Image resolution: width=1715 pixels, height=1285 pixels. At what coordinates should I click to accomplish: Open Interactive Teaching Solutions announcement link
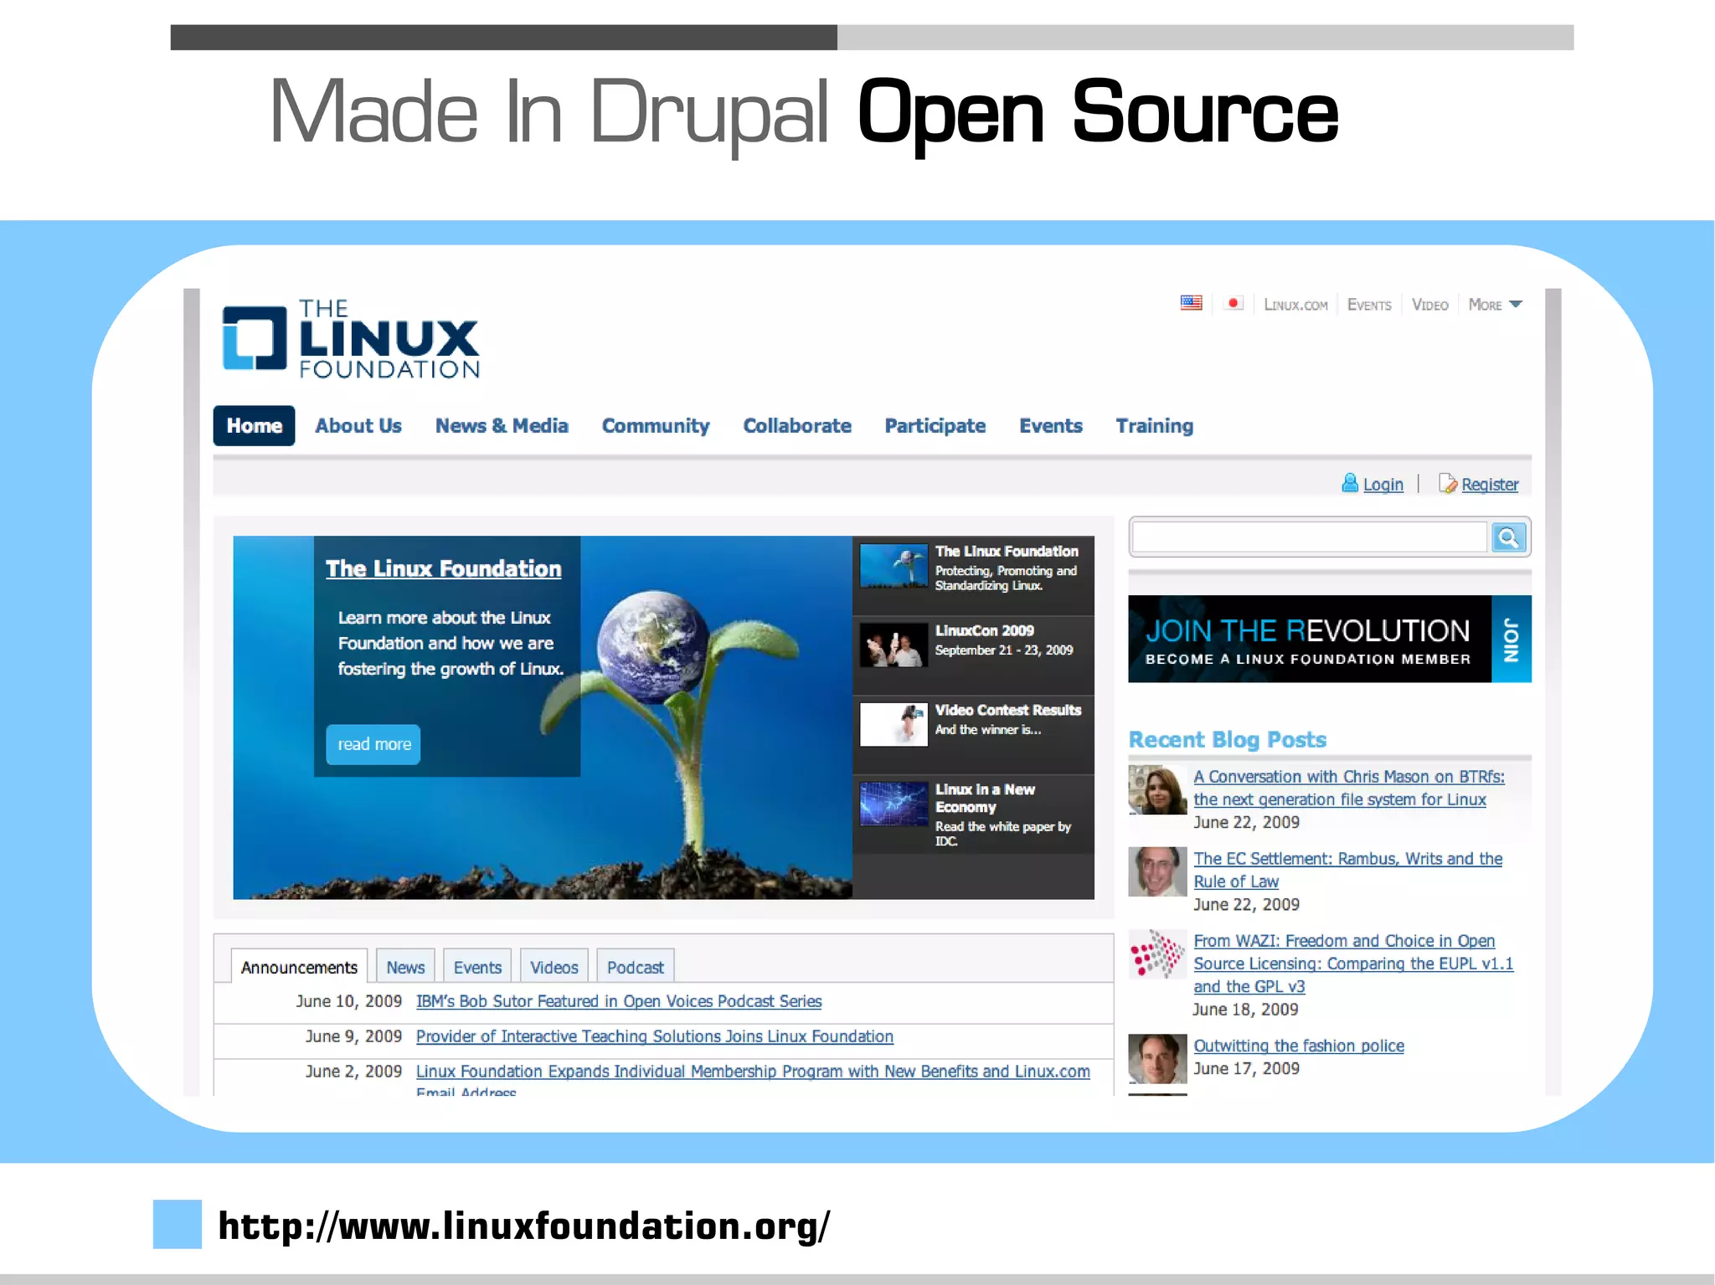[655, 1036]
